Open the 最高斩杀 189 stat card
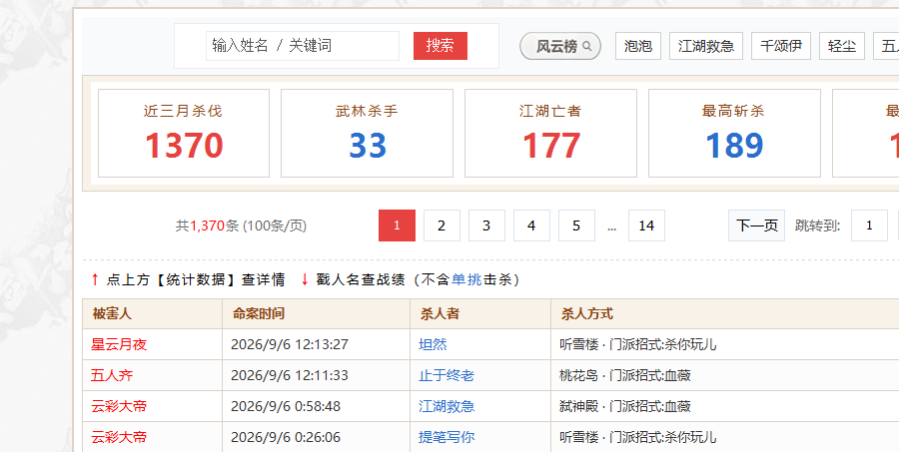 [x=734, y=133]
